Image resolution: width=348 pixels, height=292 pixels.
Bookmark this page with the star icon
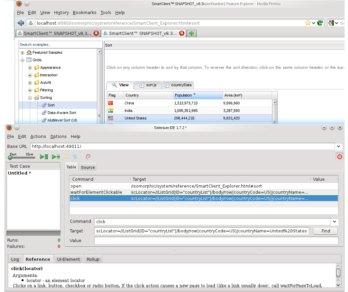point(308,23)
